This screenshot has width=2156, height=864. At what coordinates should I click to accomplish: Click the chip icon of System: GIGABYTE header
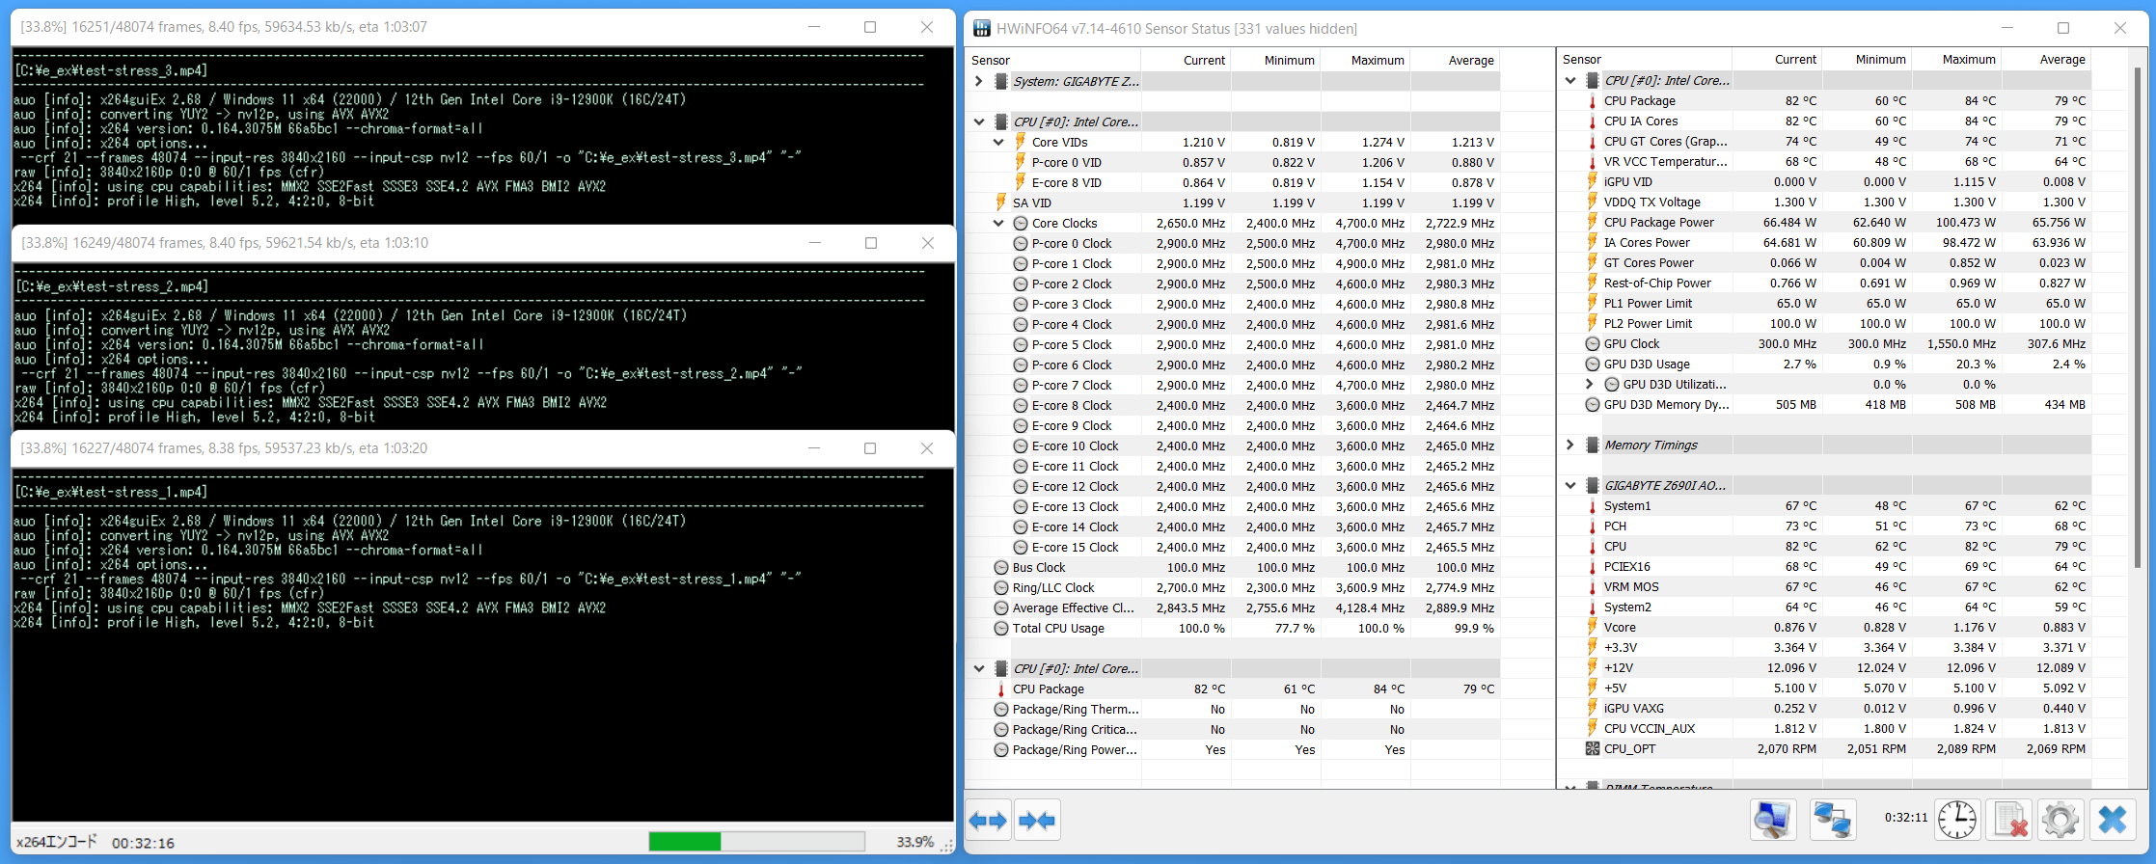point(1001,81)
